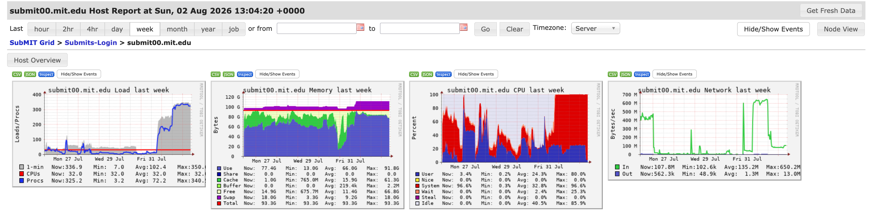Open the start date calendar picker icon
The height and width of the screenshot is (216, 871).
(x=361, y=27)
